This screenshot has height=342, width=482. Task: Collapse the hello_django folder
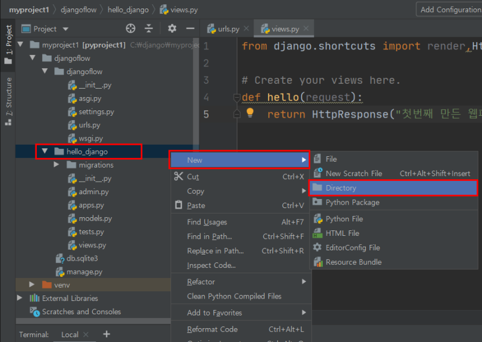(45, 151)
